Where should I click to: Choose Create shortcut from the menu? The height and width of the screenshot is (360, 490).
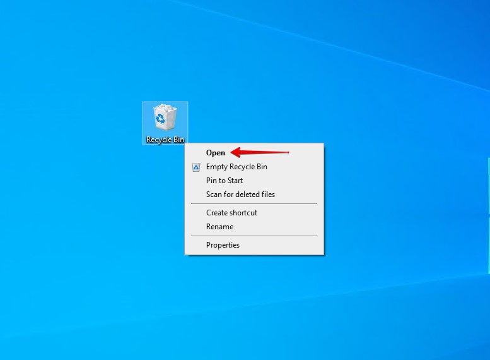tap(254, 213)
